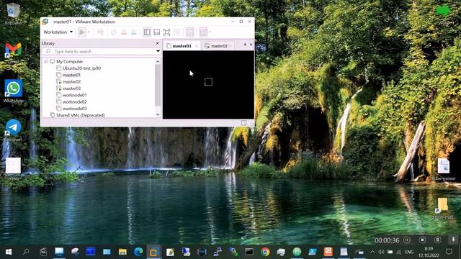Click the Library search field

(102, 51)
